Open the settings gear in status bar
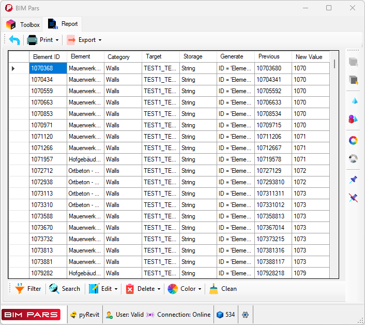 [245, 315]
